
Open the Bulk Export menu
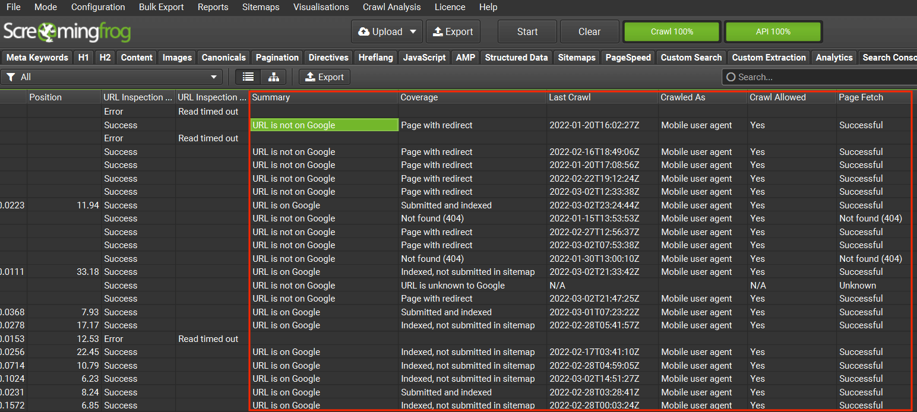tap(161, 7)
